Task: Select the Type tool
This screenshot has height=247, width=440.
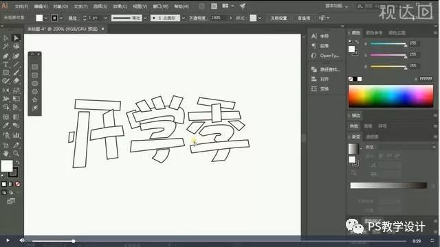Action: coord(5,64)
